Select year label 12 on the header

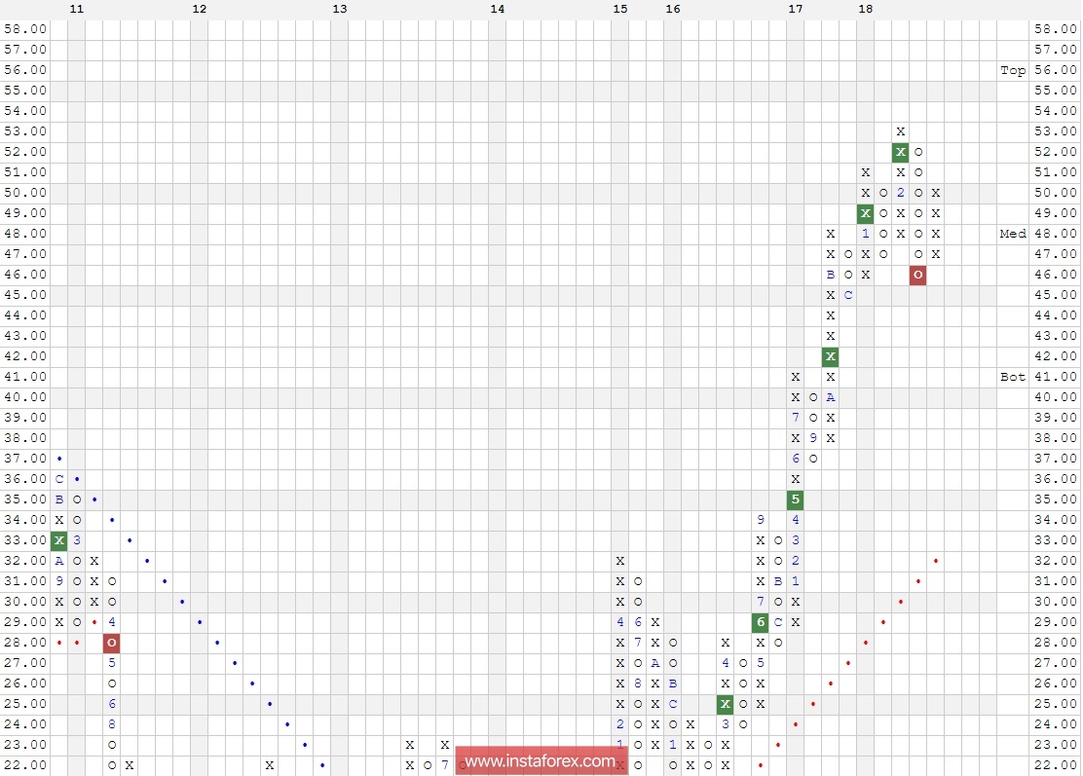click(200, 9)
